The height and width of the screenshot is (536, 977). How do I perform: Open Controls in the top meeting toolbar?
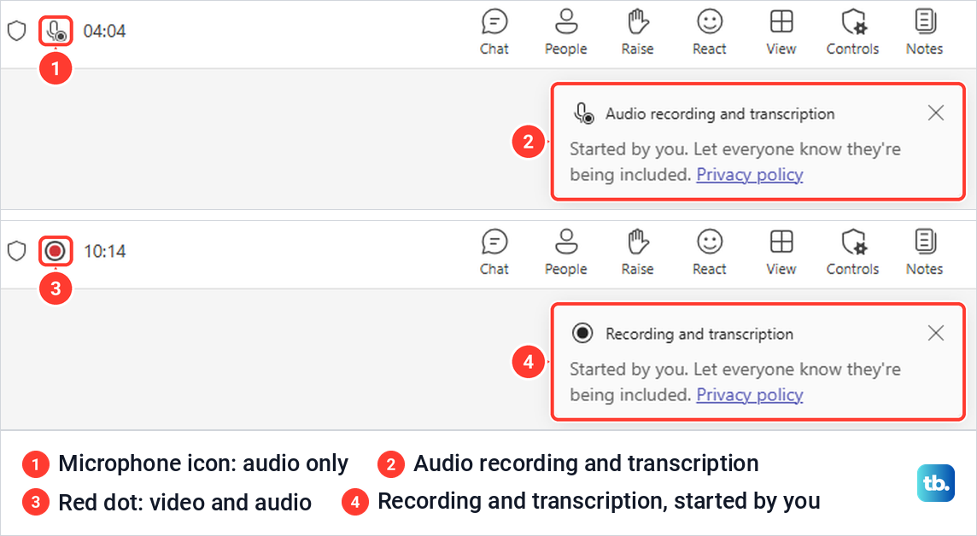tap(852, 32)
